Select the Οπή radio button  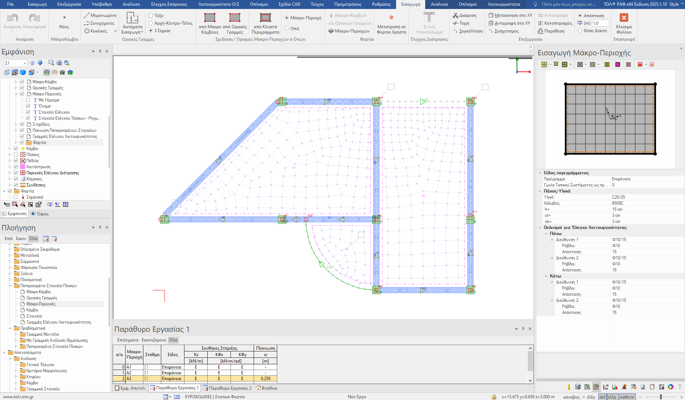click(x=287, y=29)
